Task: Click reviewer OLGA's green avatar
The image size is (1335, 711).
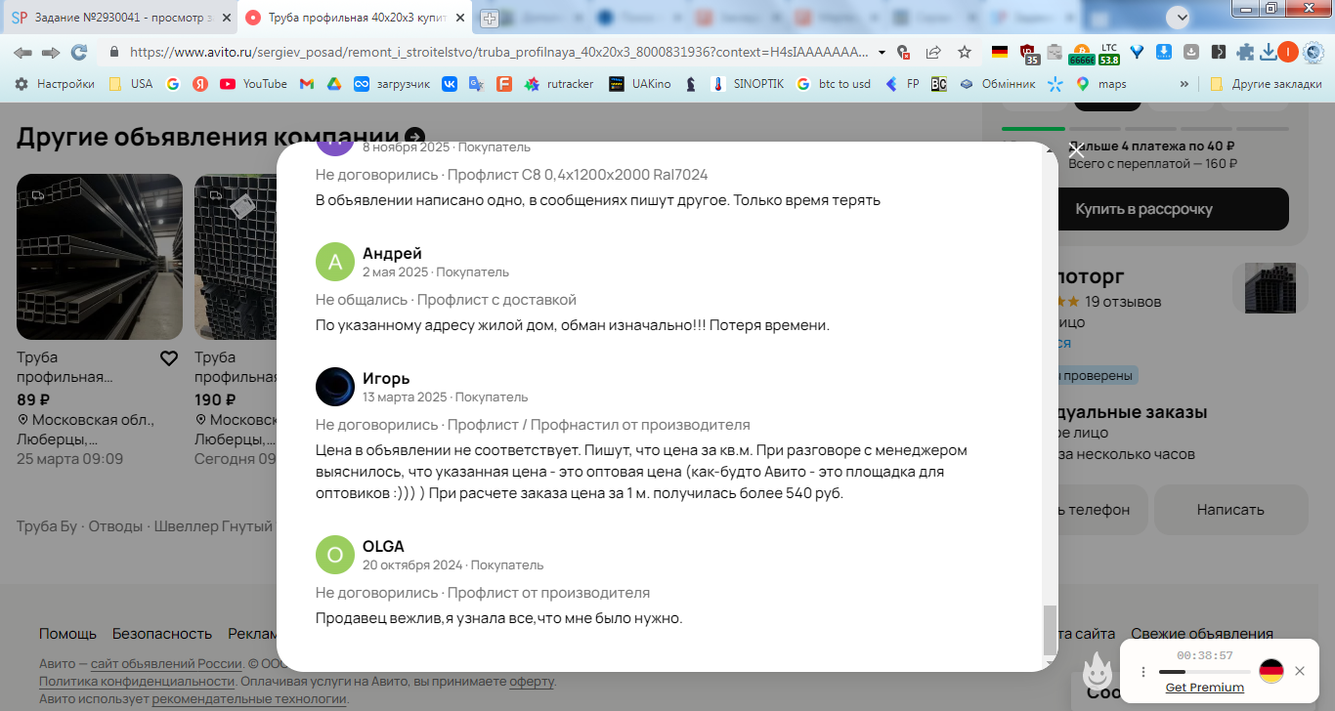Action: 335,555
